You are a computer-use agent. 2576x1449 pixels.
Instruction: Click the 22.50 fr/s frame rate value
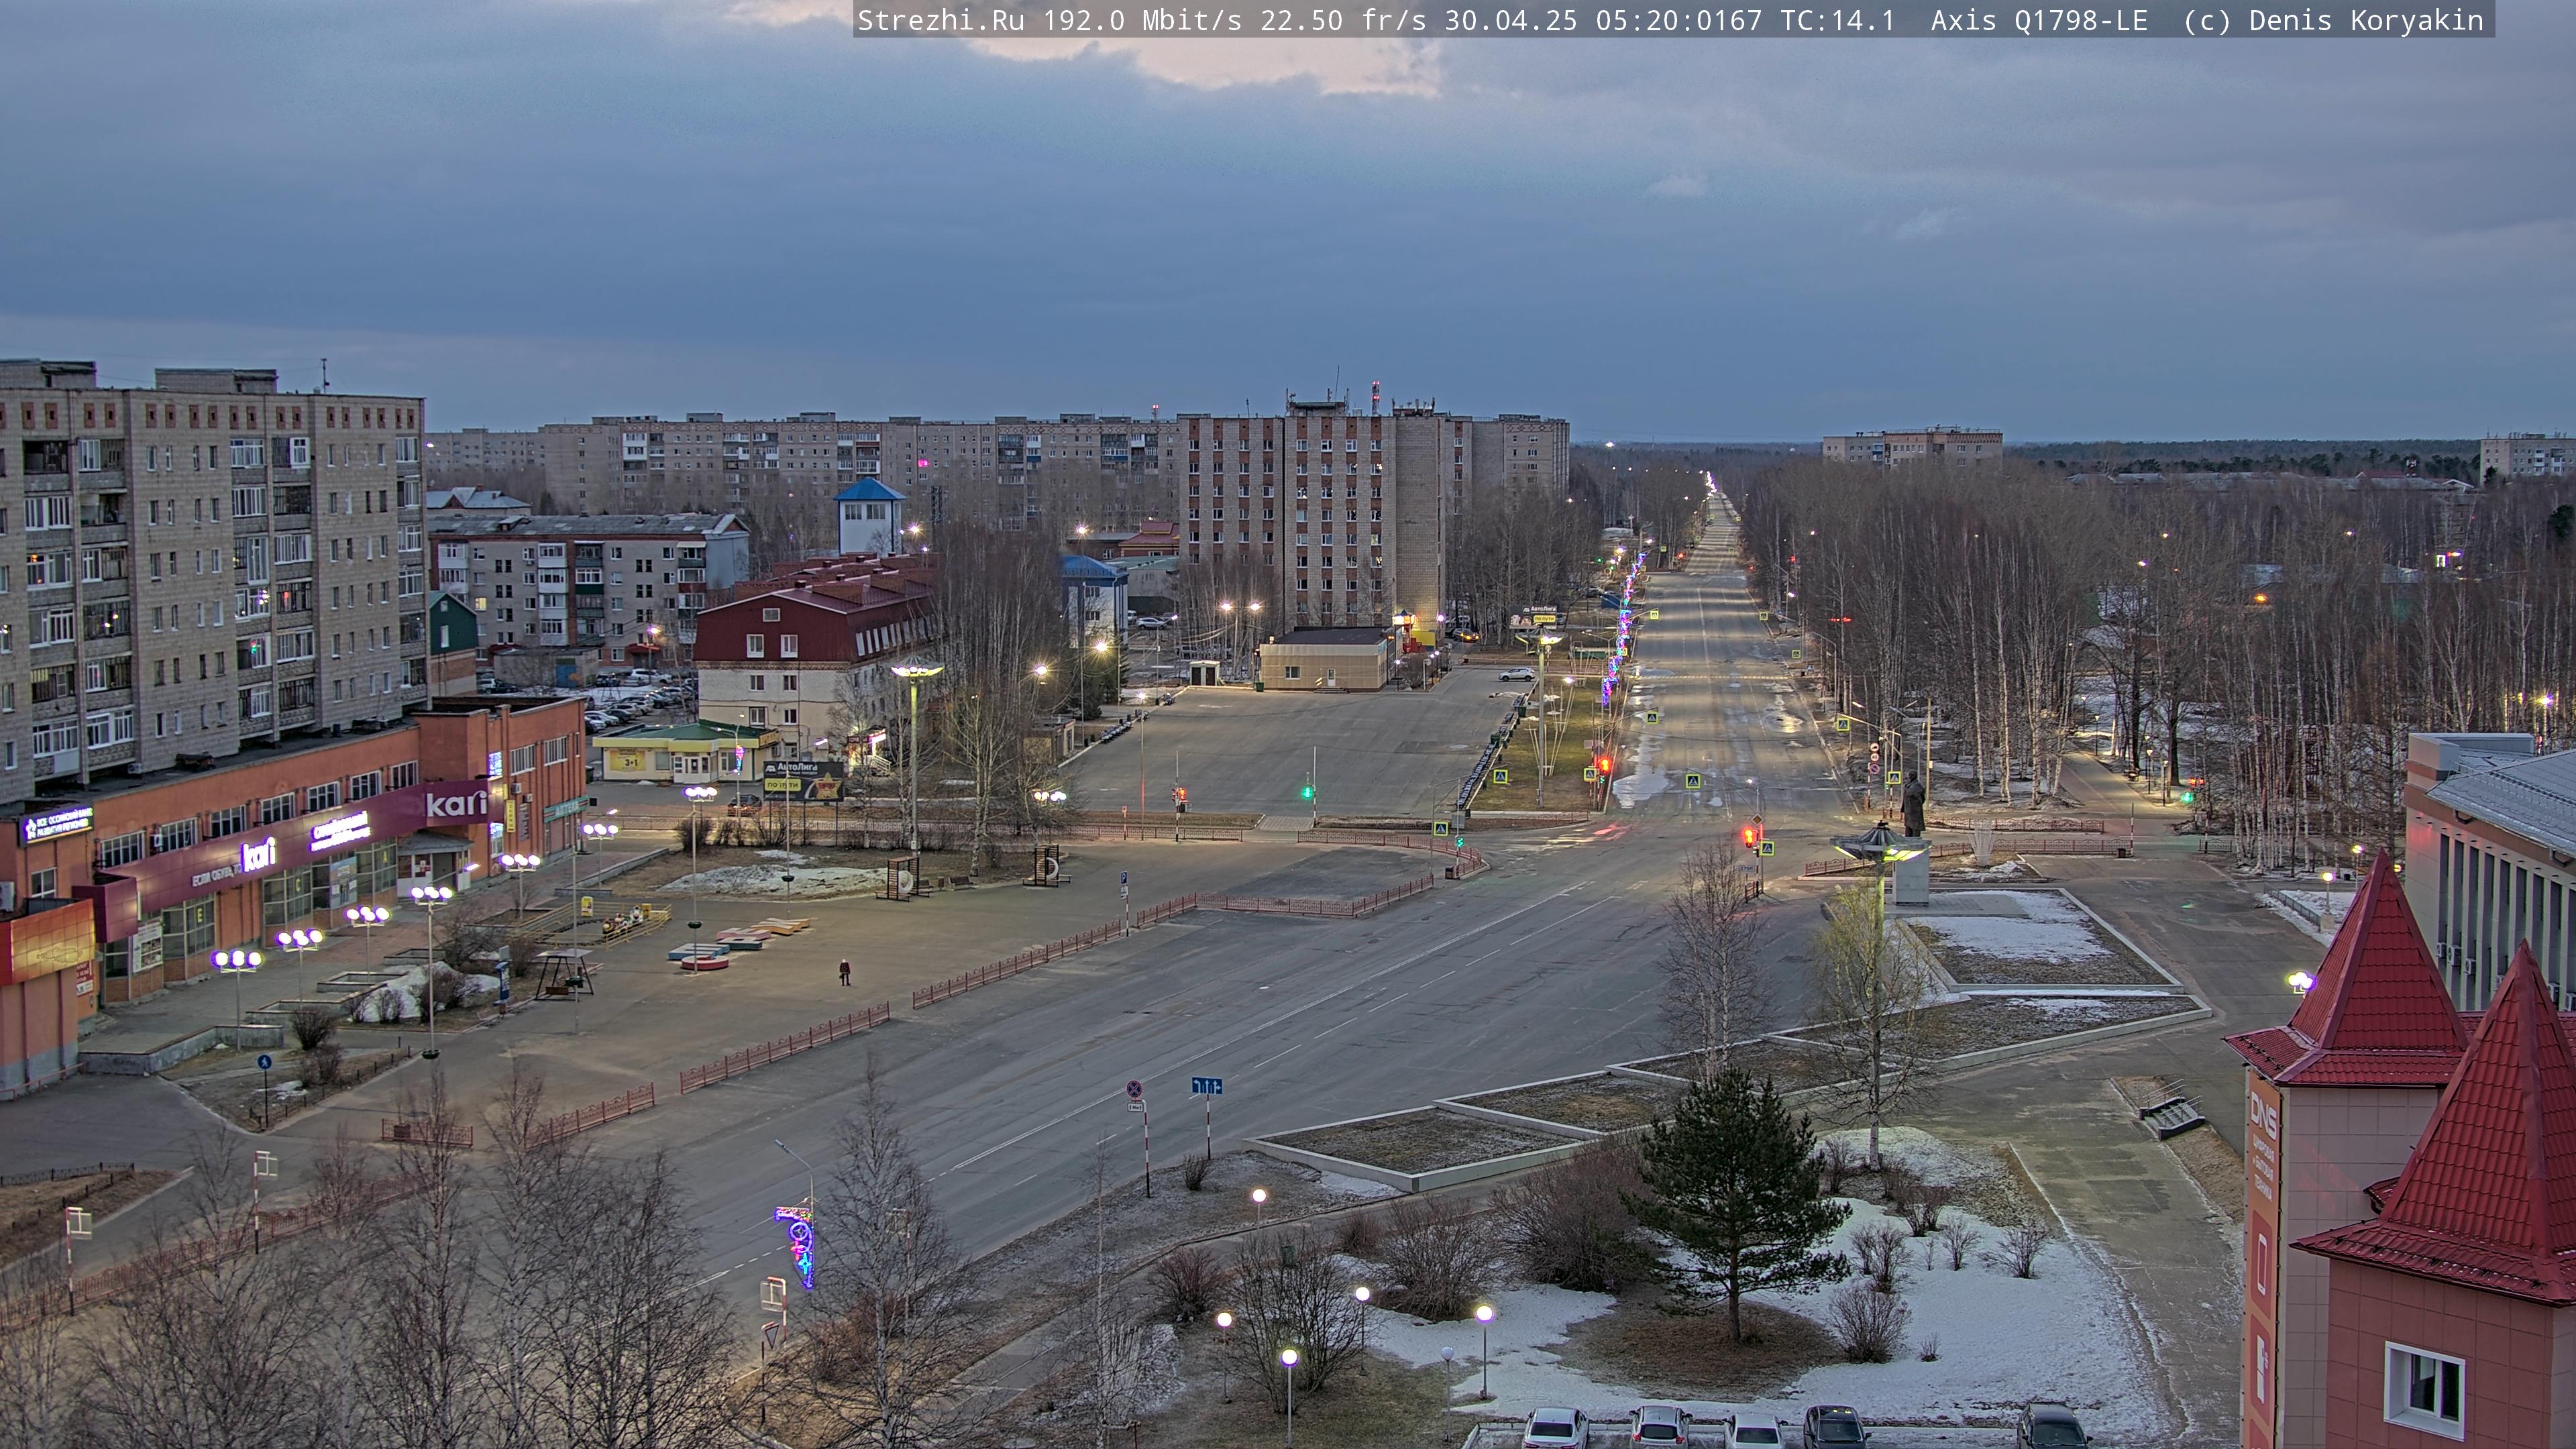(1343, 20)
